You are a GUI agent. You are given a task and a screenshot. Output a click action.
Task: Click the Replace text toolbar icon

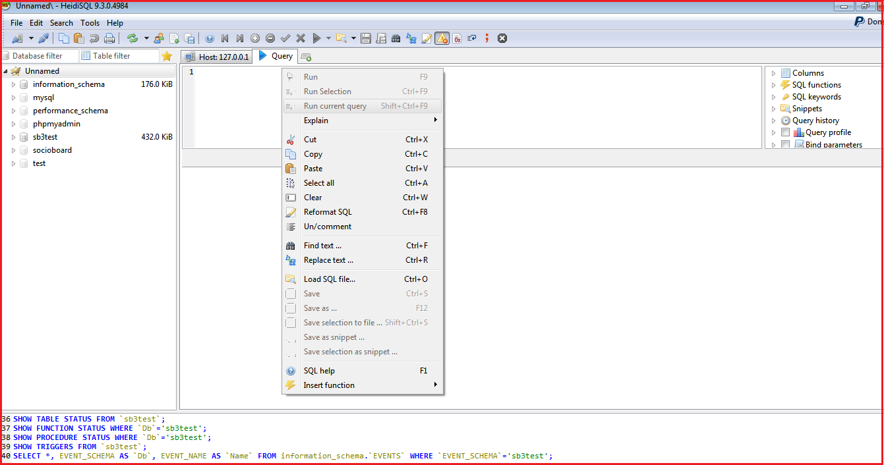411,38
